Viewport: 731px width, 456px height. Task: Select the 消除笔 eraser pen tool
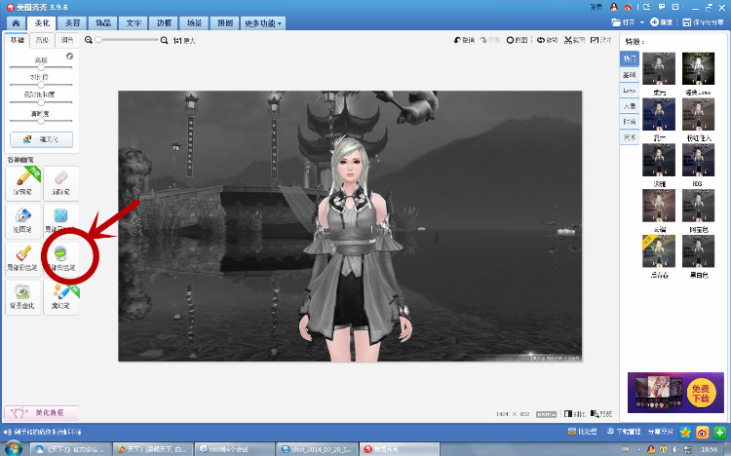[61, 182]
